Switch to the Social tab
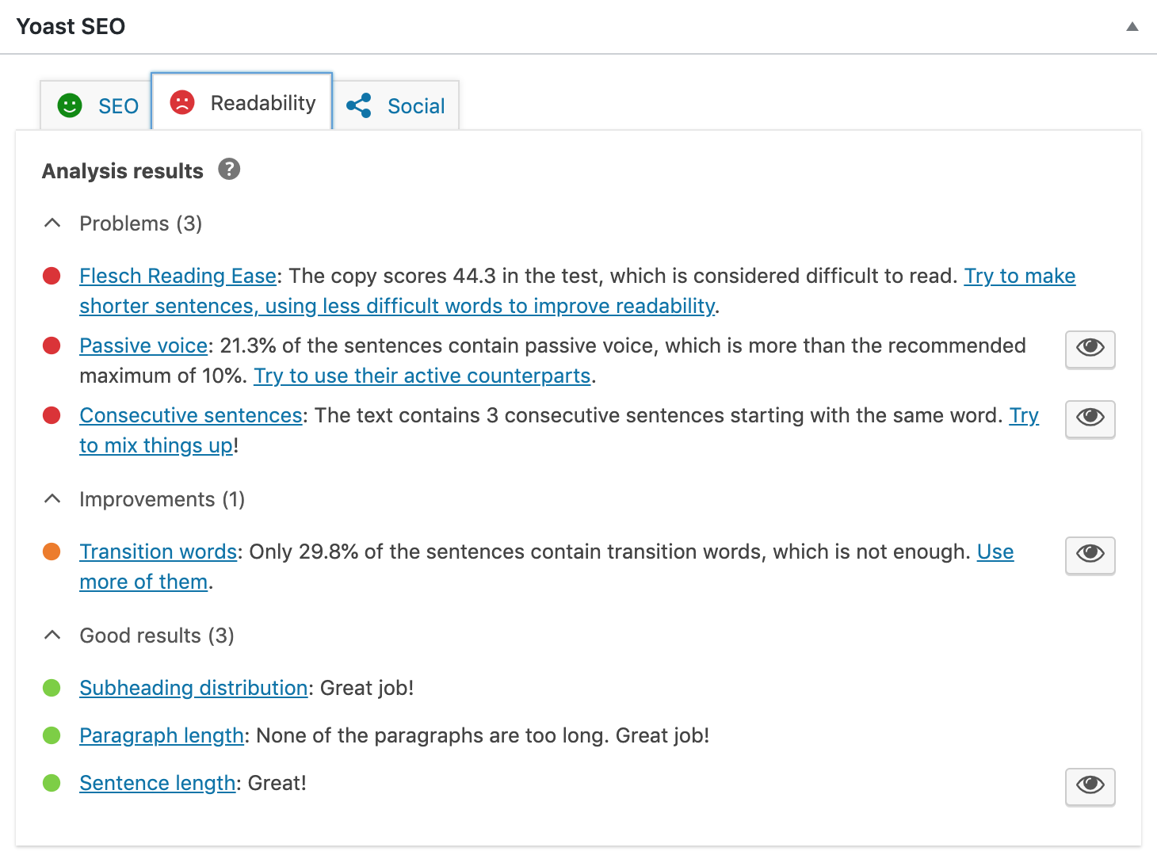This screenshot has height=859, width=1157. point(395,105)
